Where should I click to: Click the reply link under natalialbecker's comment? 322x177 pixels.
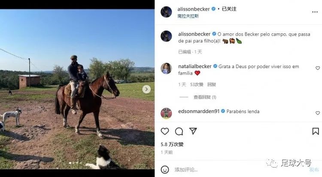(x=212, y=84)
